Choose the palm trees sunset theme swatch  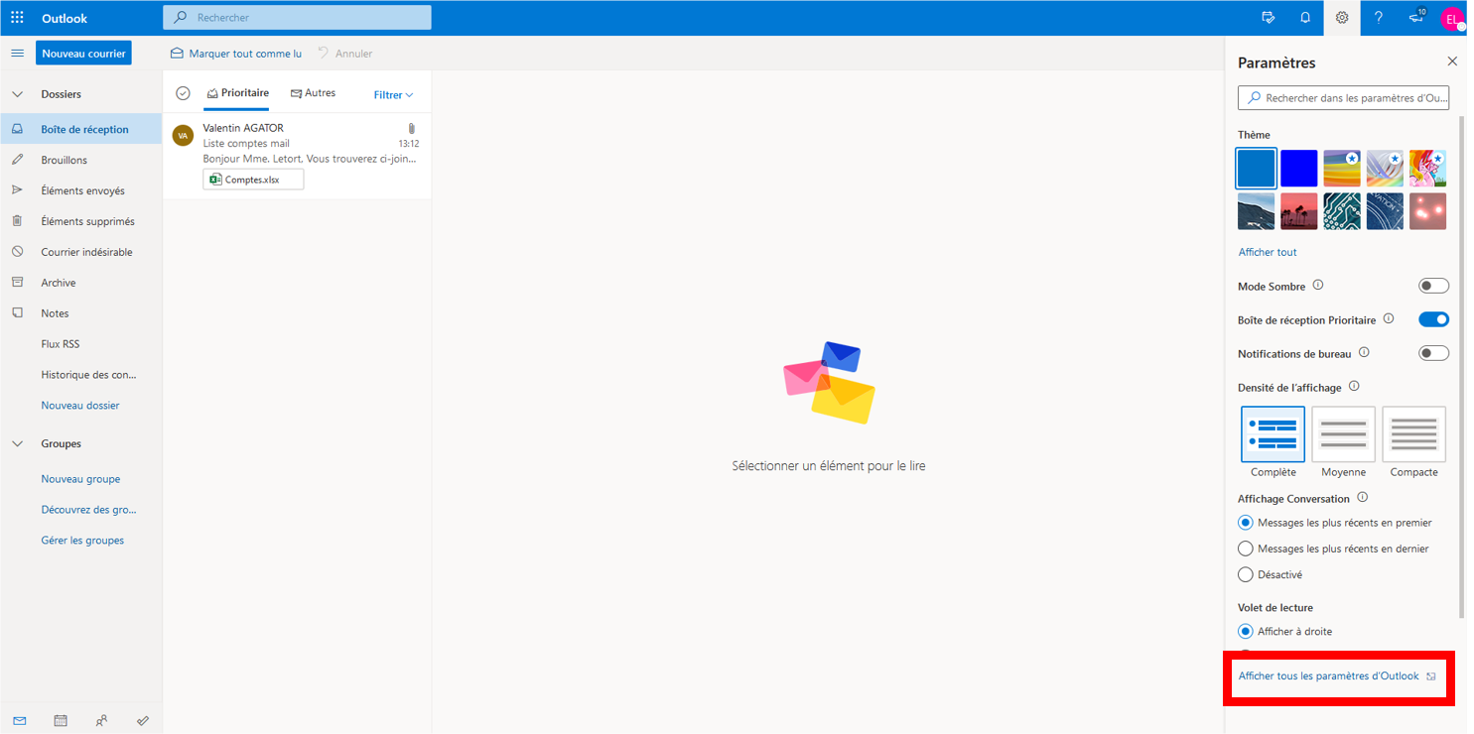1299,211
